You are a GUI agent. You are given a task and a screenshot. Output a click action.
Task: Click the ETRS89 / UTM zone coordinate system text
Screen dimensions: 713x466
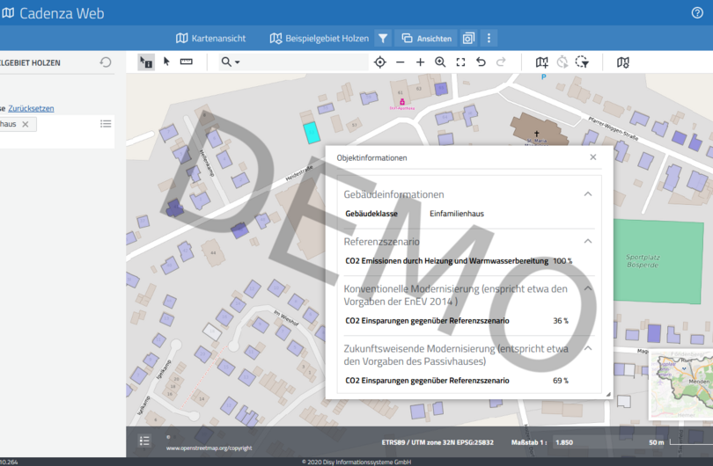437,442
